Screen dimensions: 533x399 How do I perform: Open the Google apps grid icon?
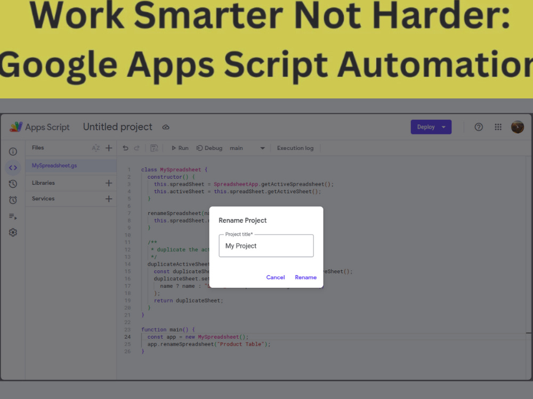click(498, 127)
